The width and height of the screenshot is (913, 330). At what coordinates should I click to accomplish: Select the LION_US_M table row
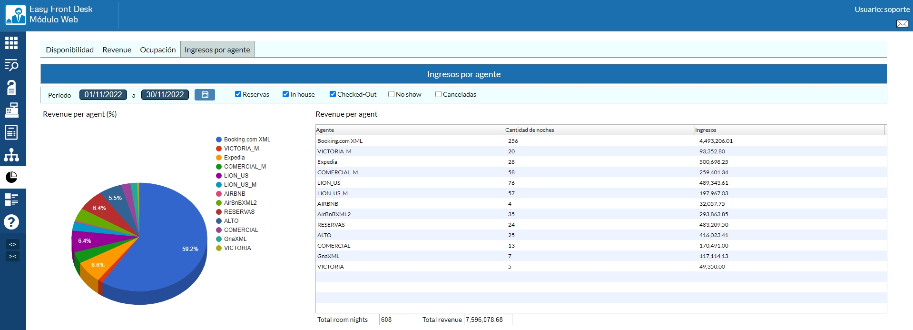tap(601, 193)
